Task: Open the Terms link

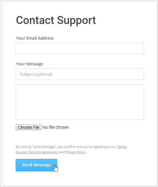Action: (122, 147)
